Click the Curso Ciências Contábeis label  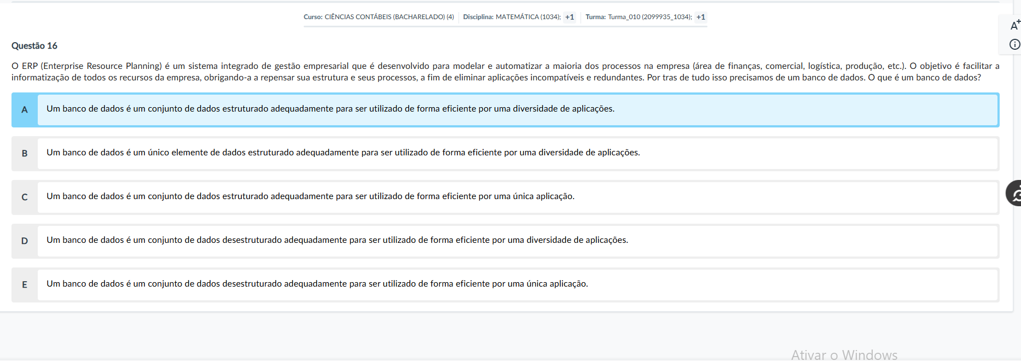(x=379, y=17)
